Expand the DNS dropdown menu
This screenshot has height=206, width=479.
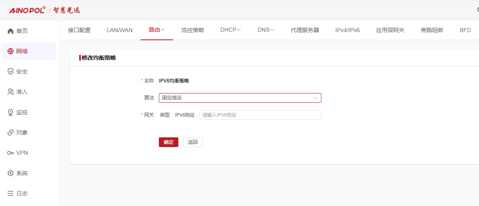[266, 30]
